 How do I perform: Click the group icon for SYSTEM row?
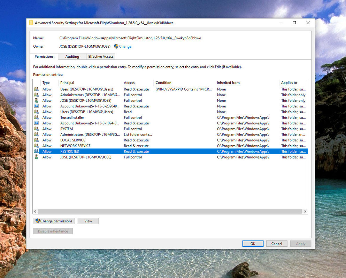click(x=36, y=129)
